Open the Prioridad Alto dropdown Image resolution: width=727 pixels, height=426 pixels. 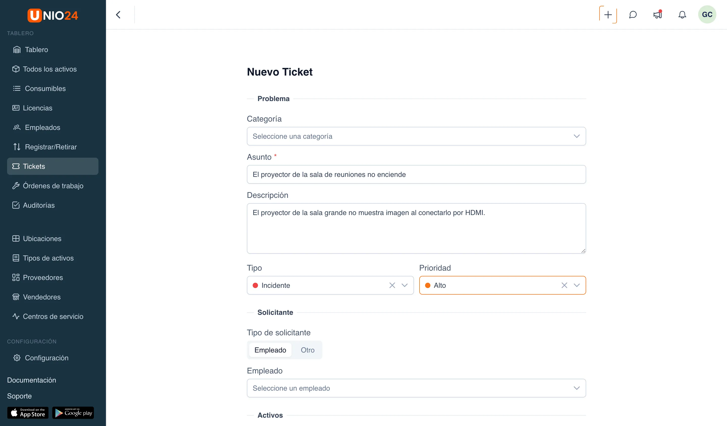(x=502, y=285)
